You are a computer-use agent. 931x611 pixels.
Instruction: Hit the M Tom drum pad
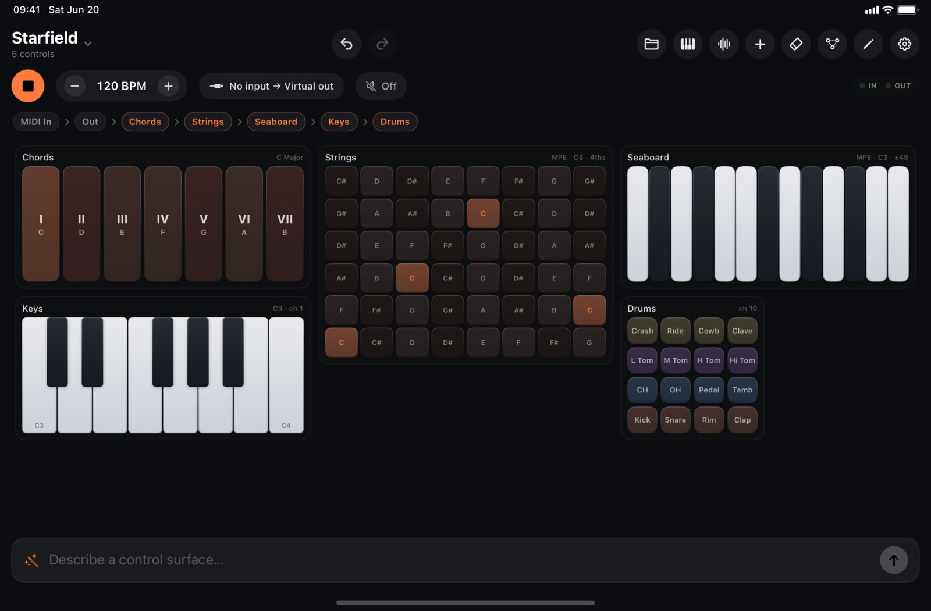point(676,360)
